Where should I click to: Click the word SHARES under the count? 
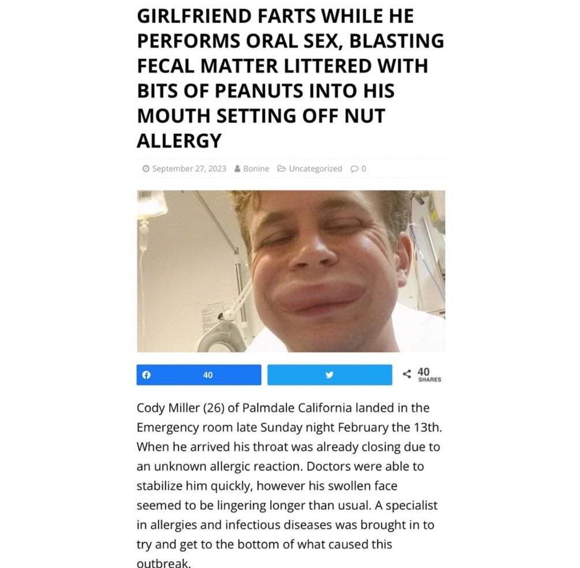click(x=429, y=380)
